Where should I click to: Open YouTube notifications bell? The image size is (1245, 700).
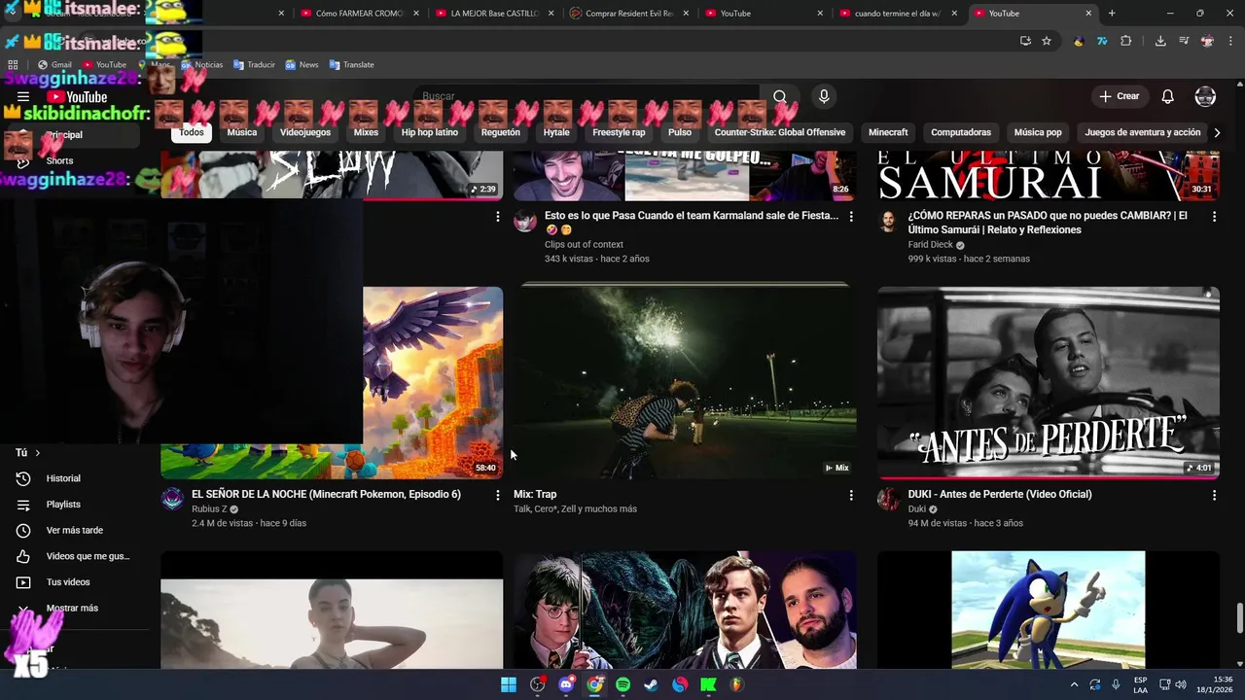[1168, 96]
